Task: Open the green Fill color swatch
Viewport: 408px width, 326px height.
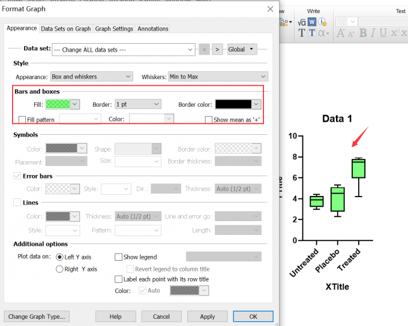Action: (62, 104)
